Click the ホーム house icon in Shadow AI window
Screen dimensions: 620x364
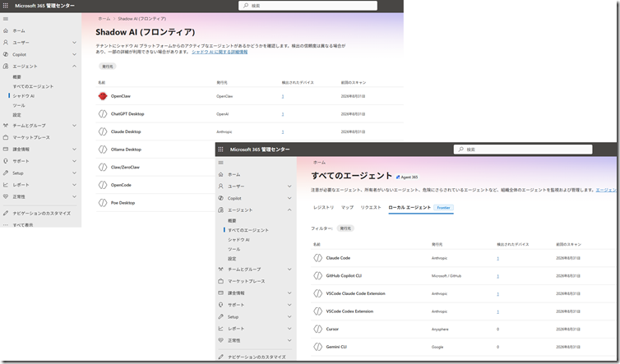pos(6,30)
